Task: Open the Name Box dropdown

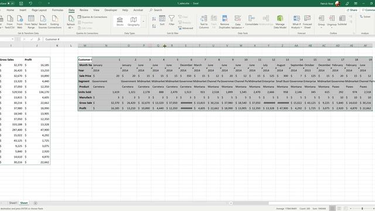Action: point(12,39)
